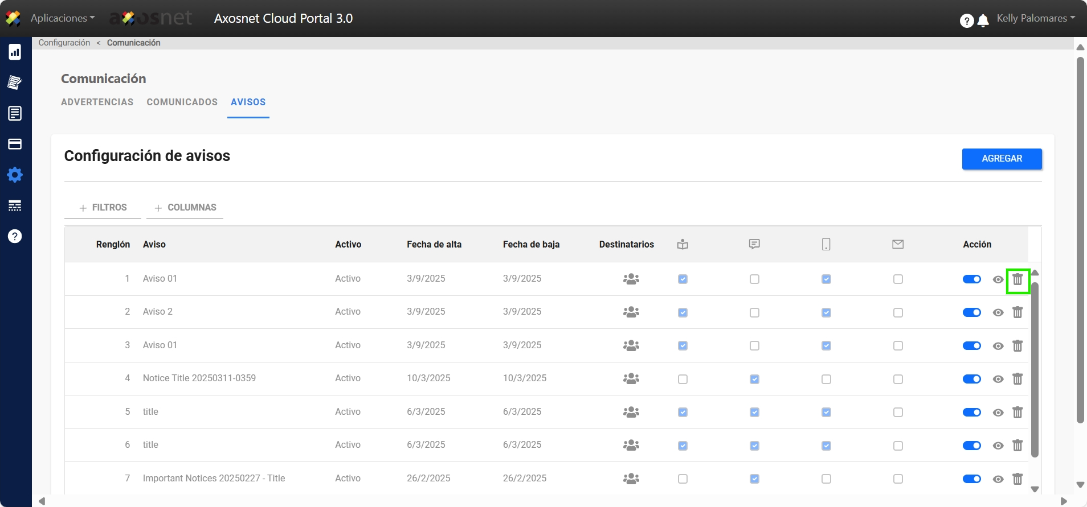Image resolution: width=1087 pixels, height=507 pixels.
Task: Disable the active switch for Aviso 2
Action: tap(971, 312)
